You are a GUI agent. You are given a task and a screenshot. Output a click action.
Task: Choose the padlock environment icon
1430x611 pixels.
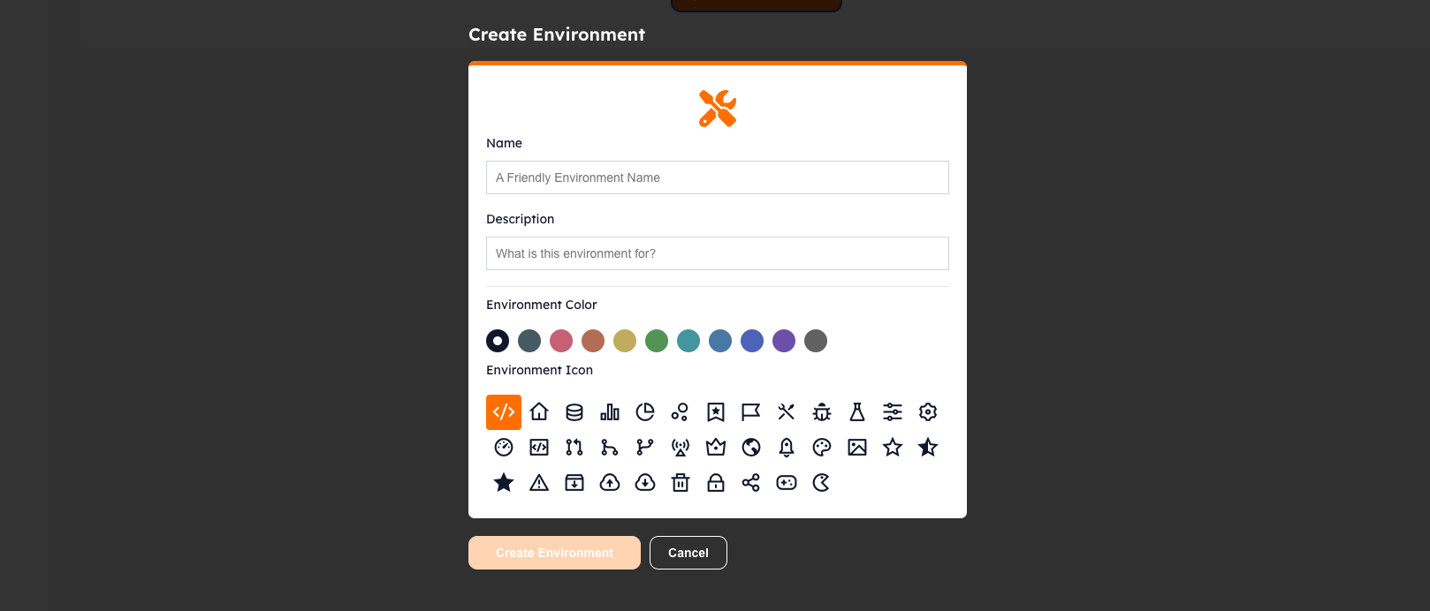coord(716,483)
